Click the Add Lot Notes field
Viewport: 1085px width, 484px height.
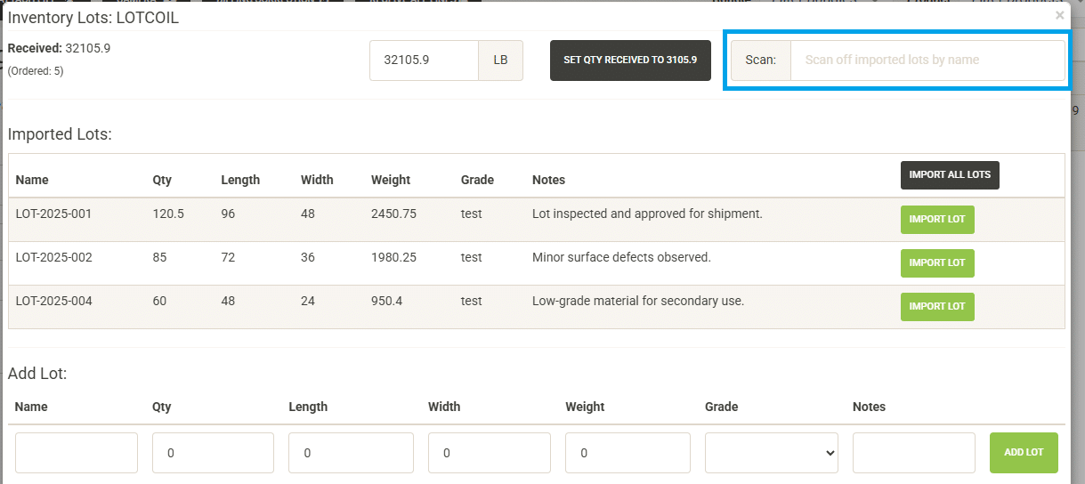913,453
